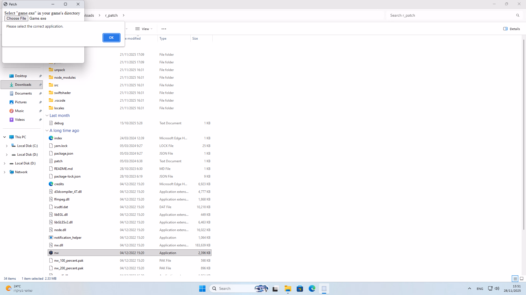Select the credits Edge HTML file icon
Screen dimensions: 526x295
tap(51, 184)
